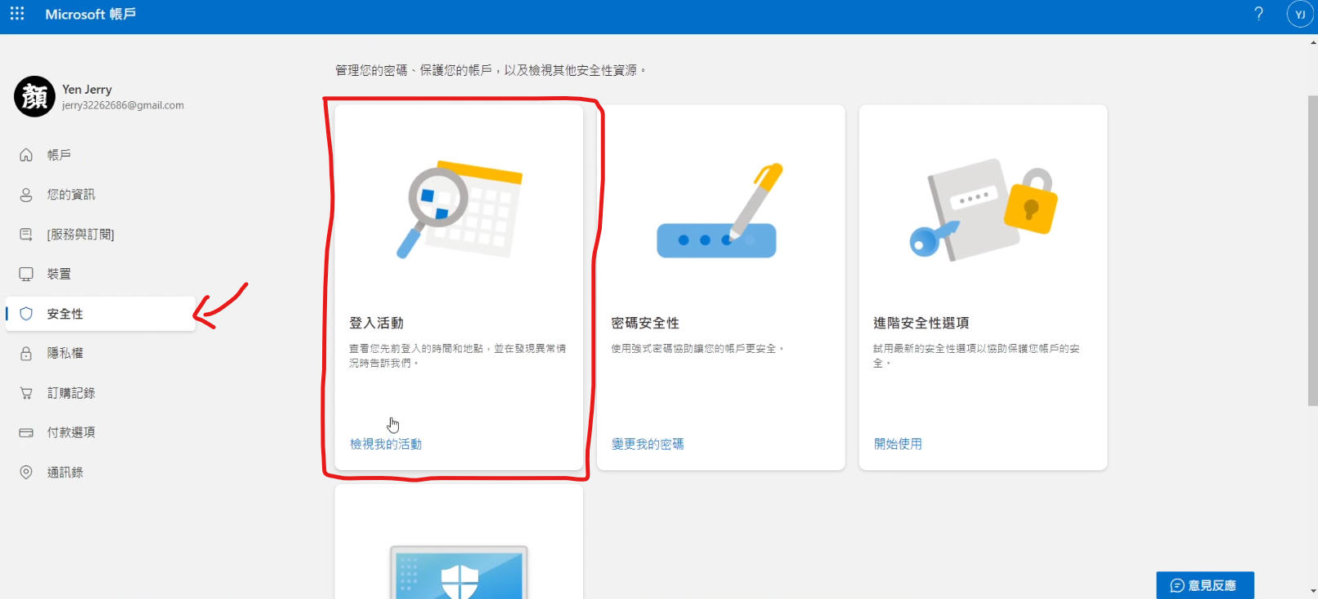Click the notebook and padlock illustration
Viewport: 1318px width, 599px height.
pyautogui.click(x=983, y=209)
